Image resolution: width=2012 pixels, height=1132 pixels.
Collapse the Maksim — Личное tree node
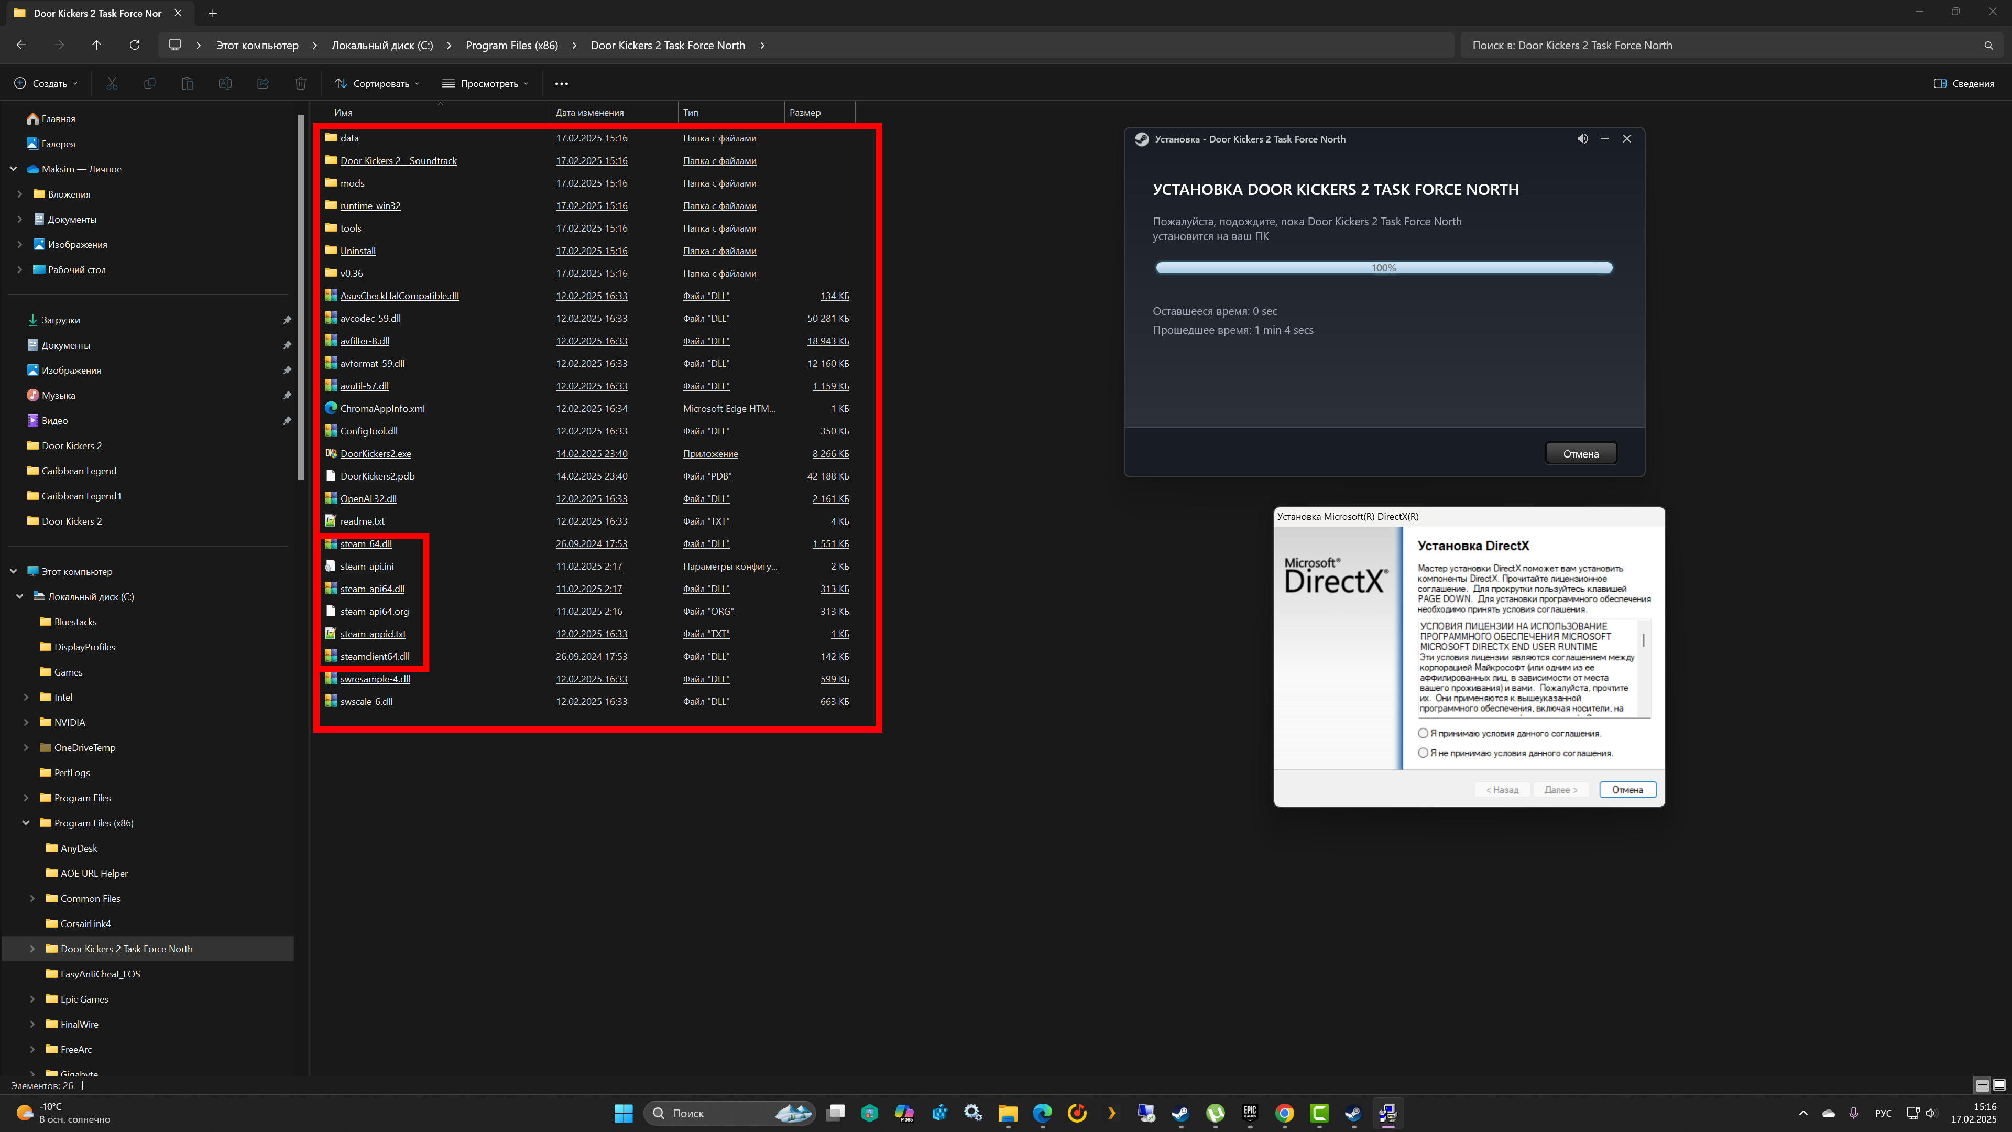(13, 169)
